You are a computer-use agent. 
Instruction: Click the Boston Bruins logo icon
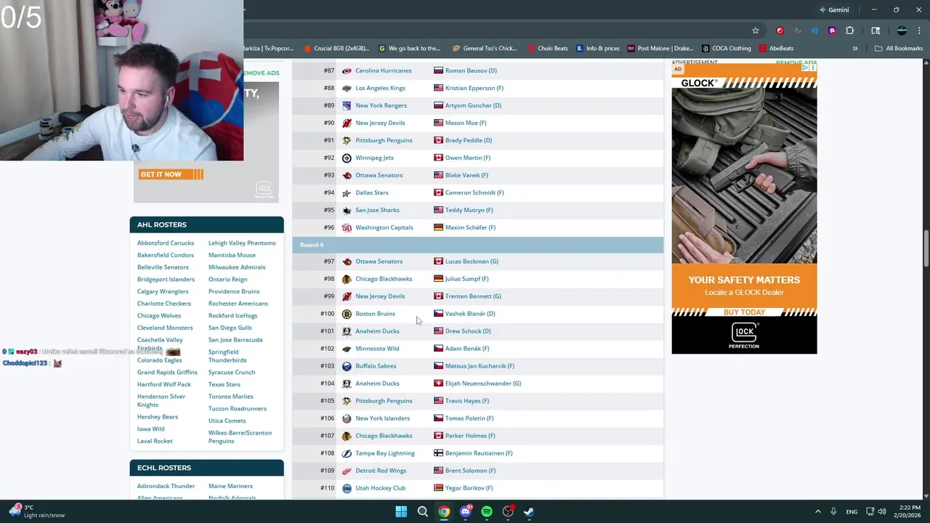coord(347,314)
